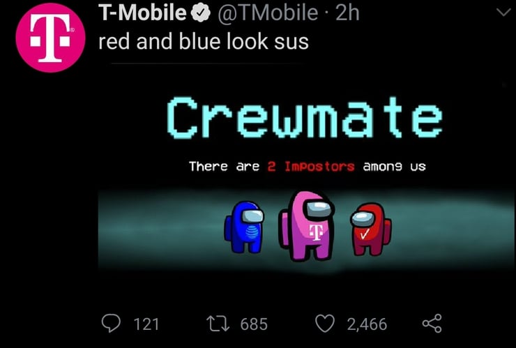View the 121 replies count

coord(146,324)
